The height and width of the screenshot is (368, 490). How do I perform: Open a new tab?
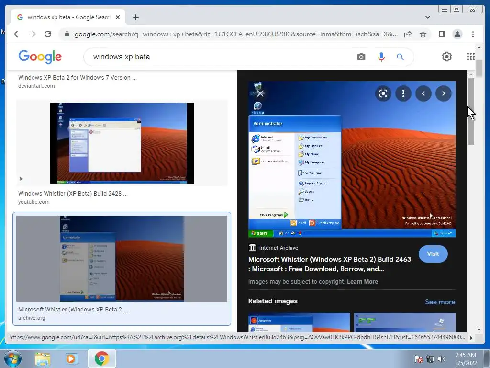(135, 17)
